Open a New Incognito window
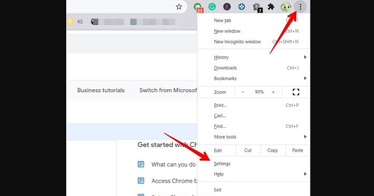 [254, 42]
